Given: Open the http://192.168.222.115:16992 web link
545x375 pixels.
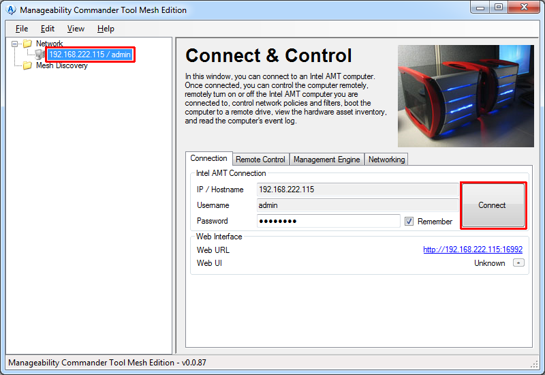Looking at the screenshot, I should [x=473, y=250].
